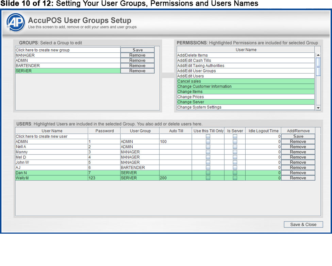Enable Is Server for Dan N

(235, 172)
